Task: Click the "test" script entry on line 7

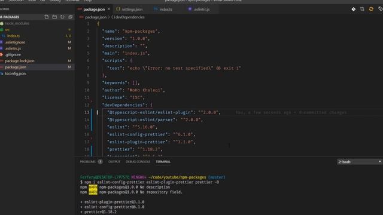Action: tap(174, 68)
